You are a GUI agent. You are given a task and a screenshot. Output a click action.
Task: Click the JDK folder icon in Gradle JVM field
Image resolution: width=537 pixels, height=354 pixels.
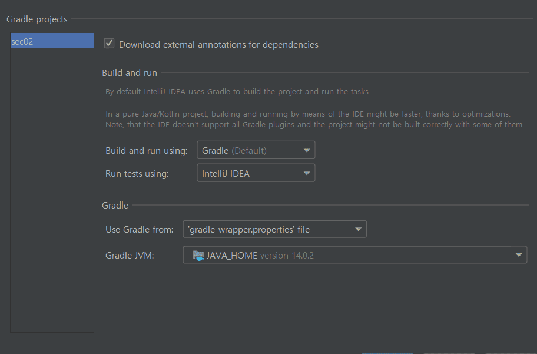coord(198,255)
